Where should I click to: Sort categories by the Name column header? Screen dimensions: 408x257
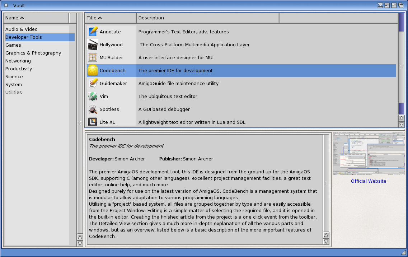[36, 18]
